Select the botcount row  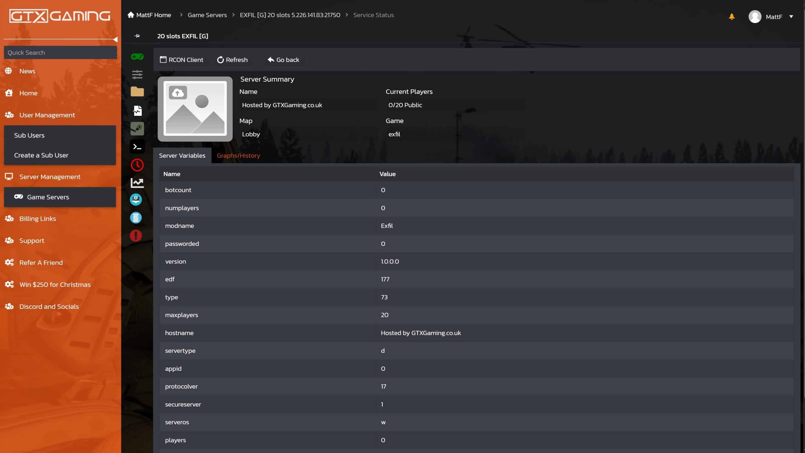(x=476, y=190)
